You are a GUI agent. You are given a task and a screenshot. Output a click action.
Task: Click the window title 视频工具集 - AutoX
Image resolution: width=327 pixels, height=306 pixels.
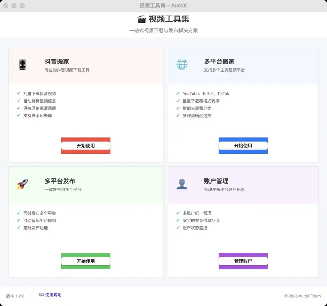pos(163,6)
